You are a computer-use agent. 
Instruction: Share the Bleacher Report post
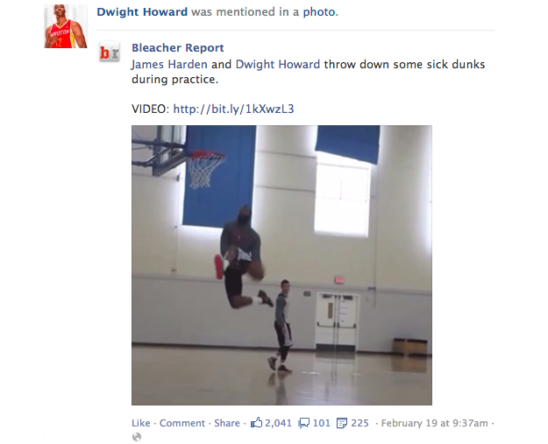227,423
